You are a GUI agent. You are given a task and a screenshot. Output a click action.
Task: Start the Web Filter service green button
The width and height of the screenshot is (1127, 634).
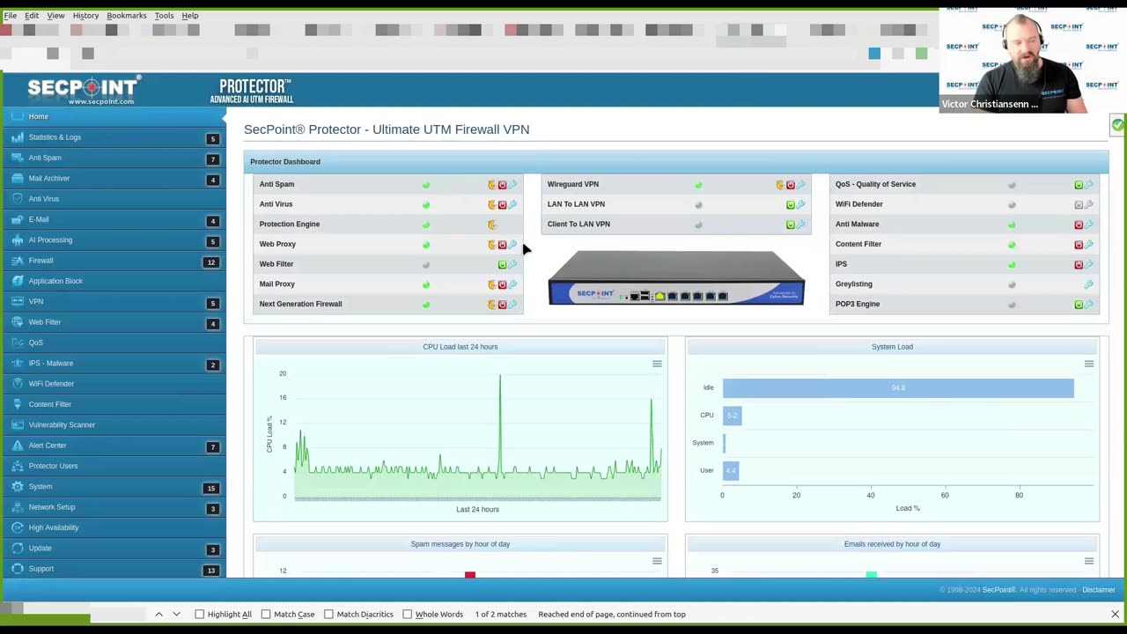[x=503, y=264]
